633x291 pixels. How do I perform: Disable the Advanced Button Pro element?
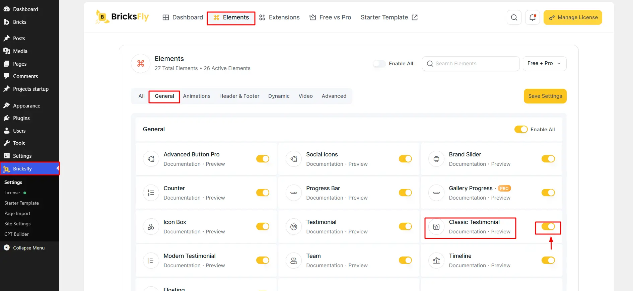pos(263,159)
